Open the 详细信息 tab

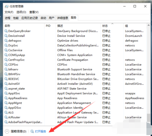pos(62,18)
